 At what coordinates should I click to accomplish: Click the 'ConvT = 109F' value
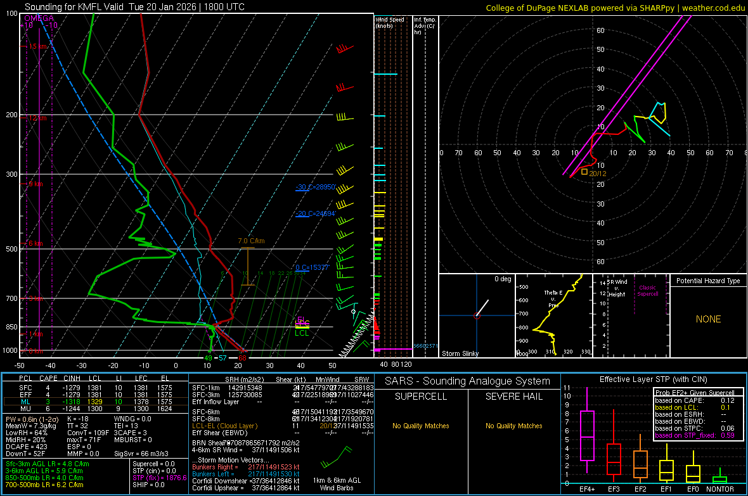coord(88,433)
